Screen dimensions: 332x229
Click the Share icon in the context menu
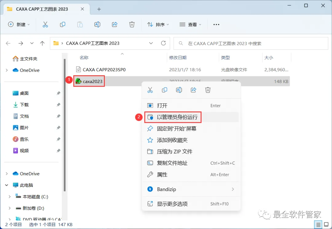pos(193,90)
